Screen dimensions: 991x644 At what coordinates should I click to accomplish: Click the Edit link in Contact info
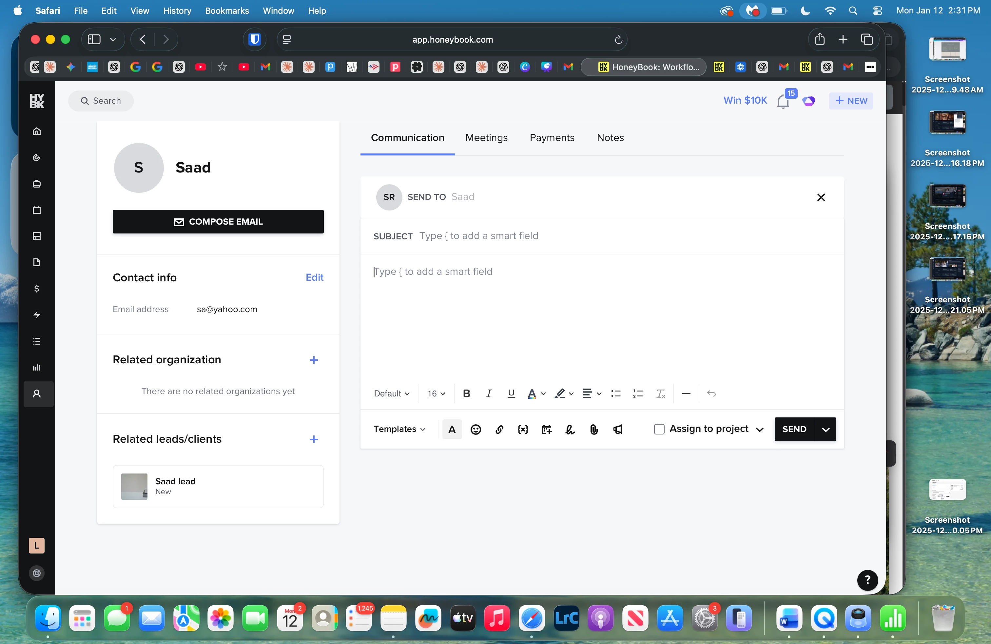click(x=314, y=277)
